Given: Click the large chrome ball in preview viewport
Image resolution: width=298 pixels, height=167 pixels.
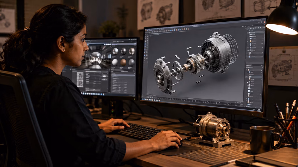Looking at the screenshot, I should click(x=95, y=58).
